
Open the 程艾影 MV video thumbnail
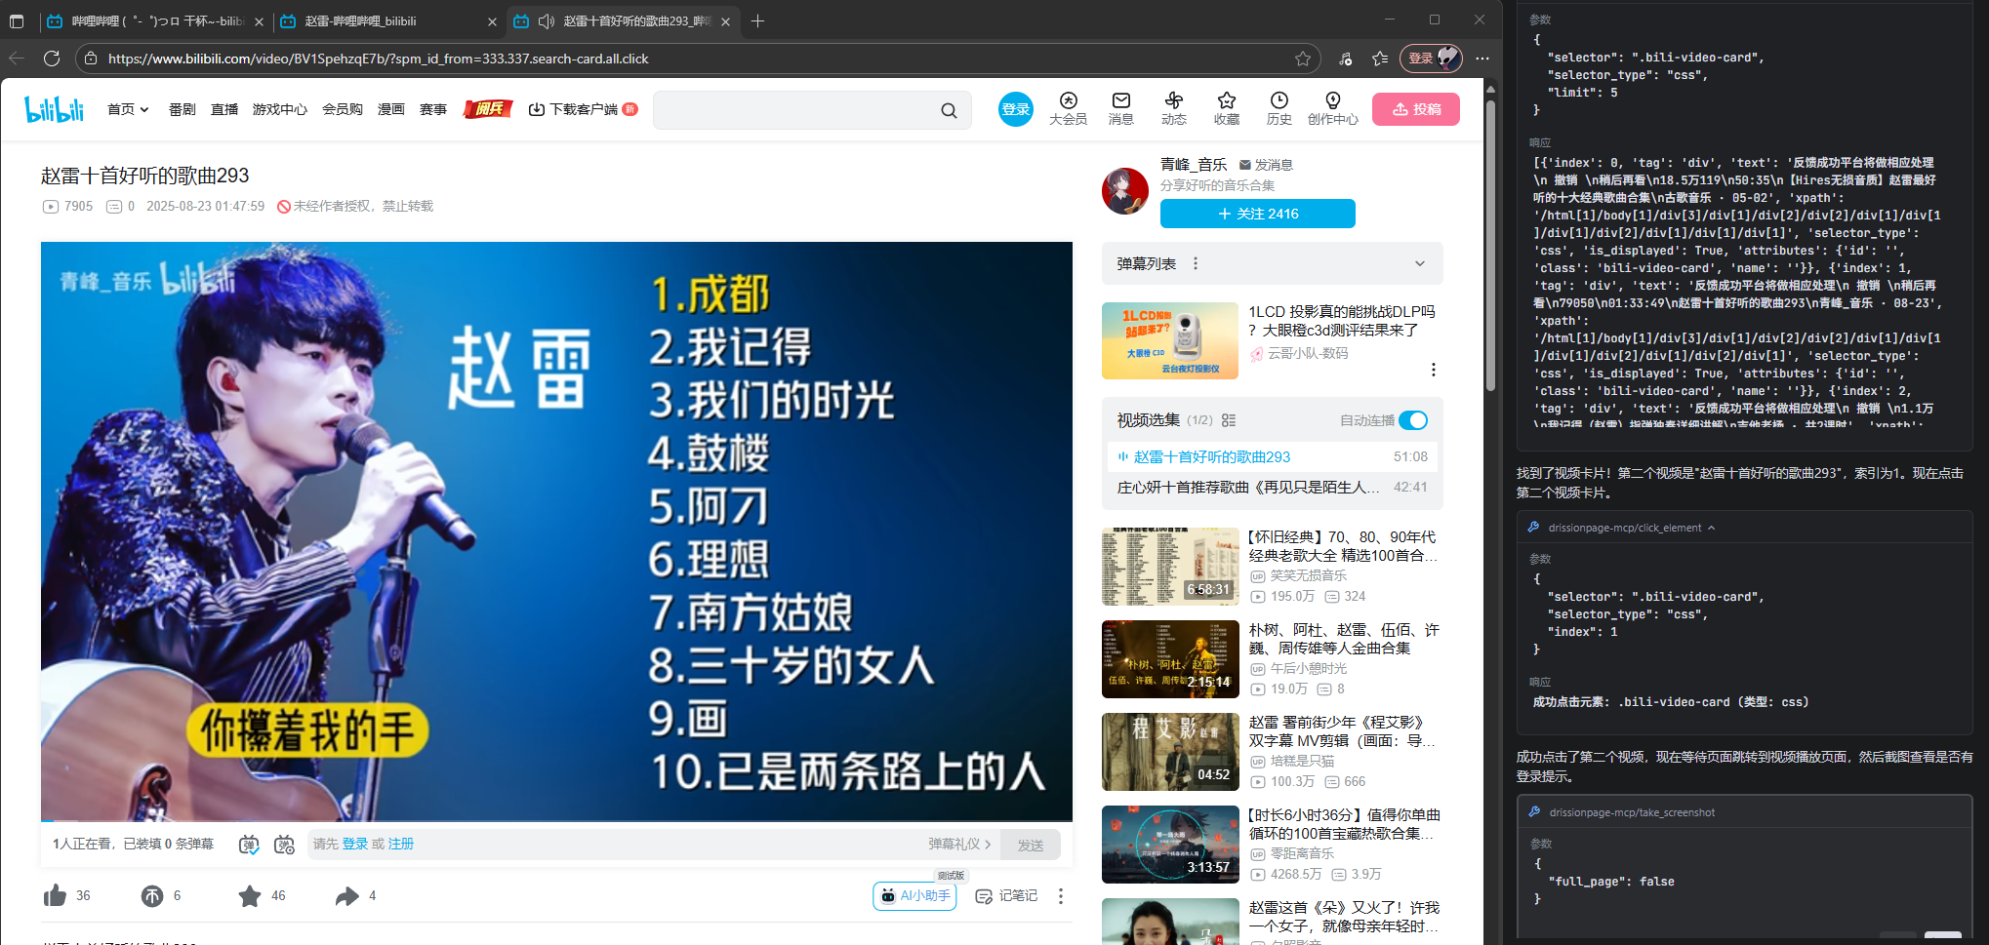tap(1168, 751)
